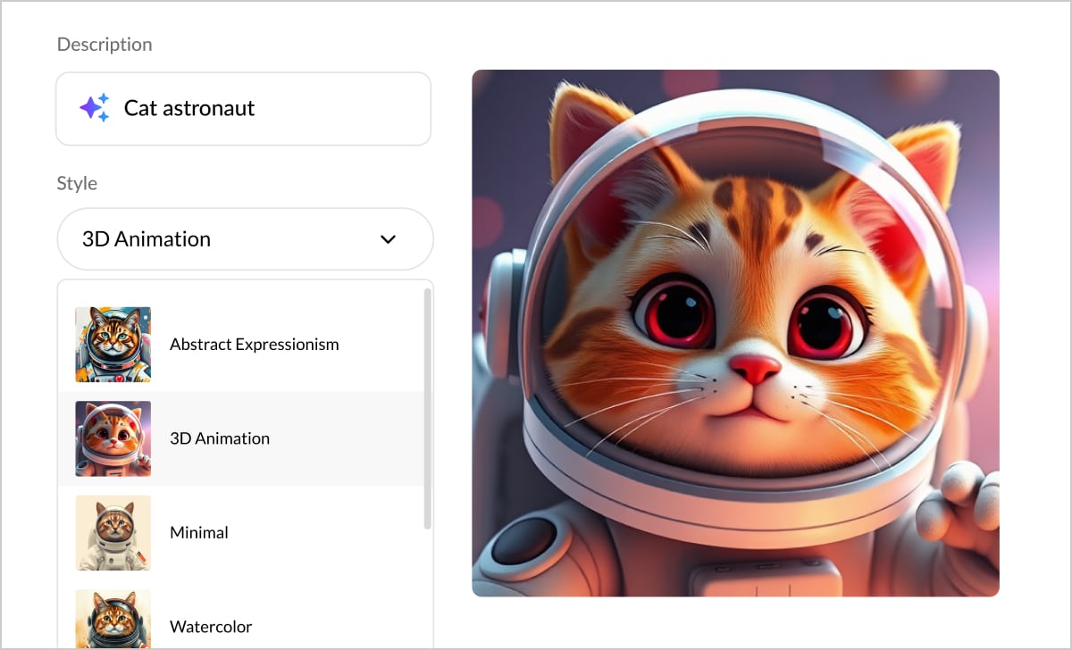Click the Watercolor style cat thumbnail
1072x650 pixels.
pos(113,620)
